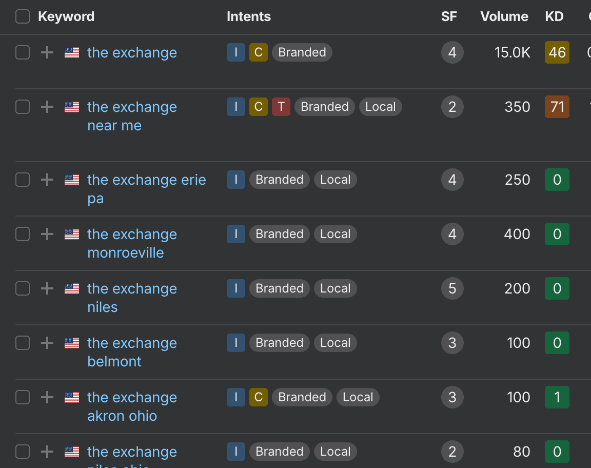Image resolution: width=591 pixels, height=468 pixels.
Task: Click plus icon for 'the exchange erie pa'
Action: point(47,180)
